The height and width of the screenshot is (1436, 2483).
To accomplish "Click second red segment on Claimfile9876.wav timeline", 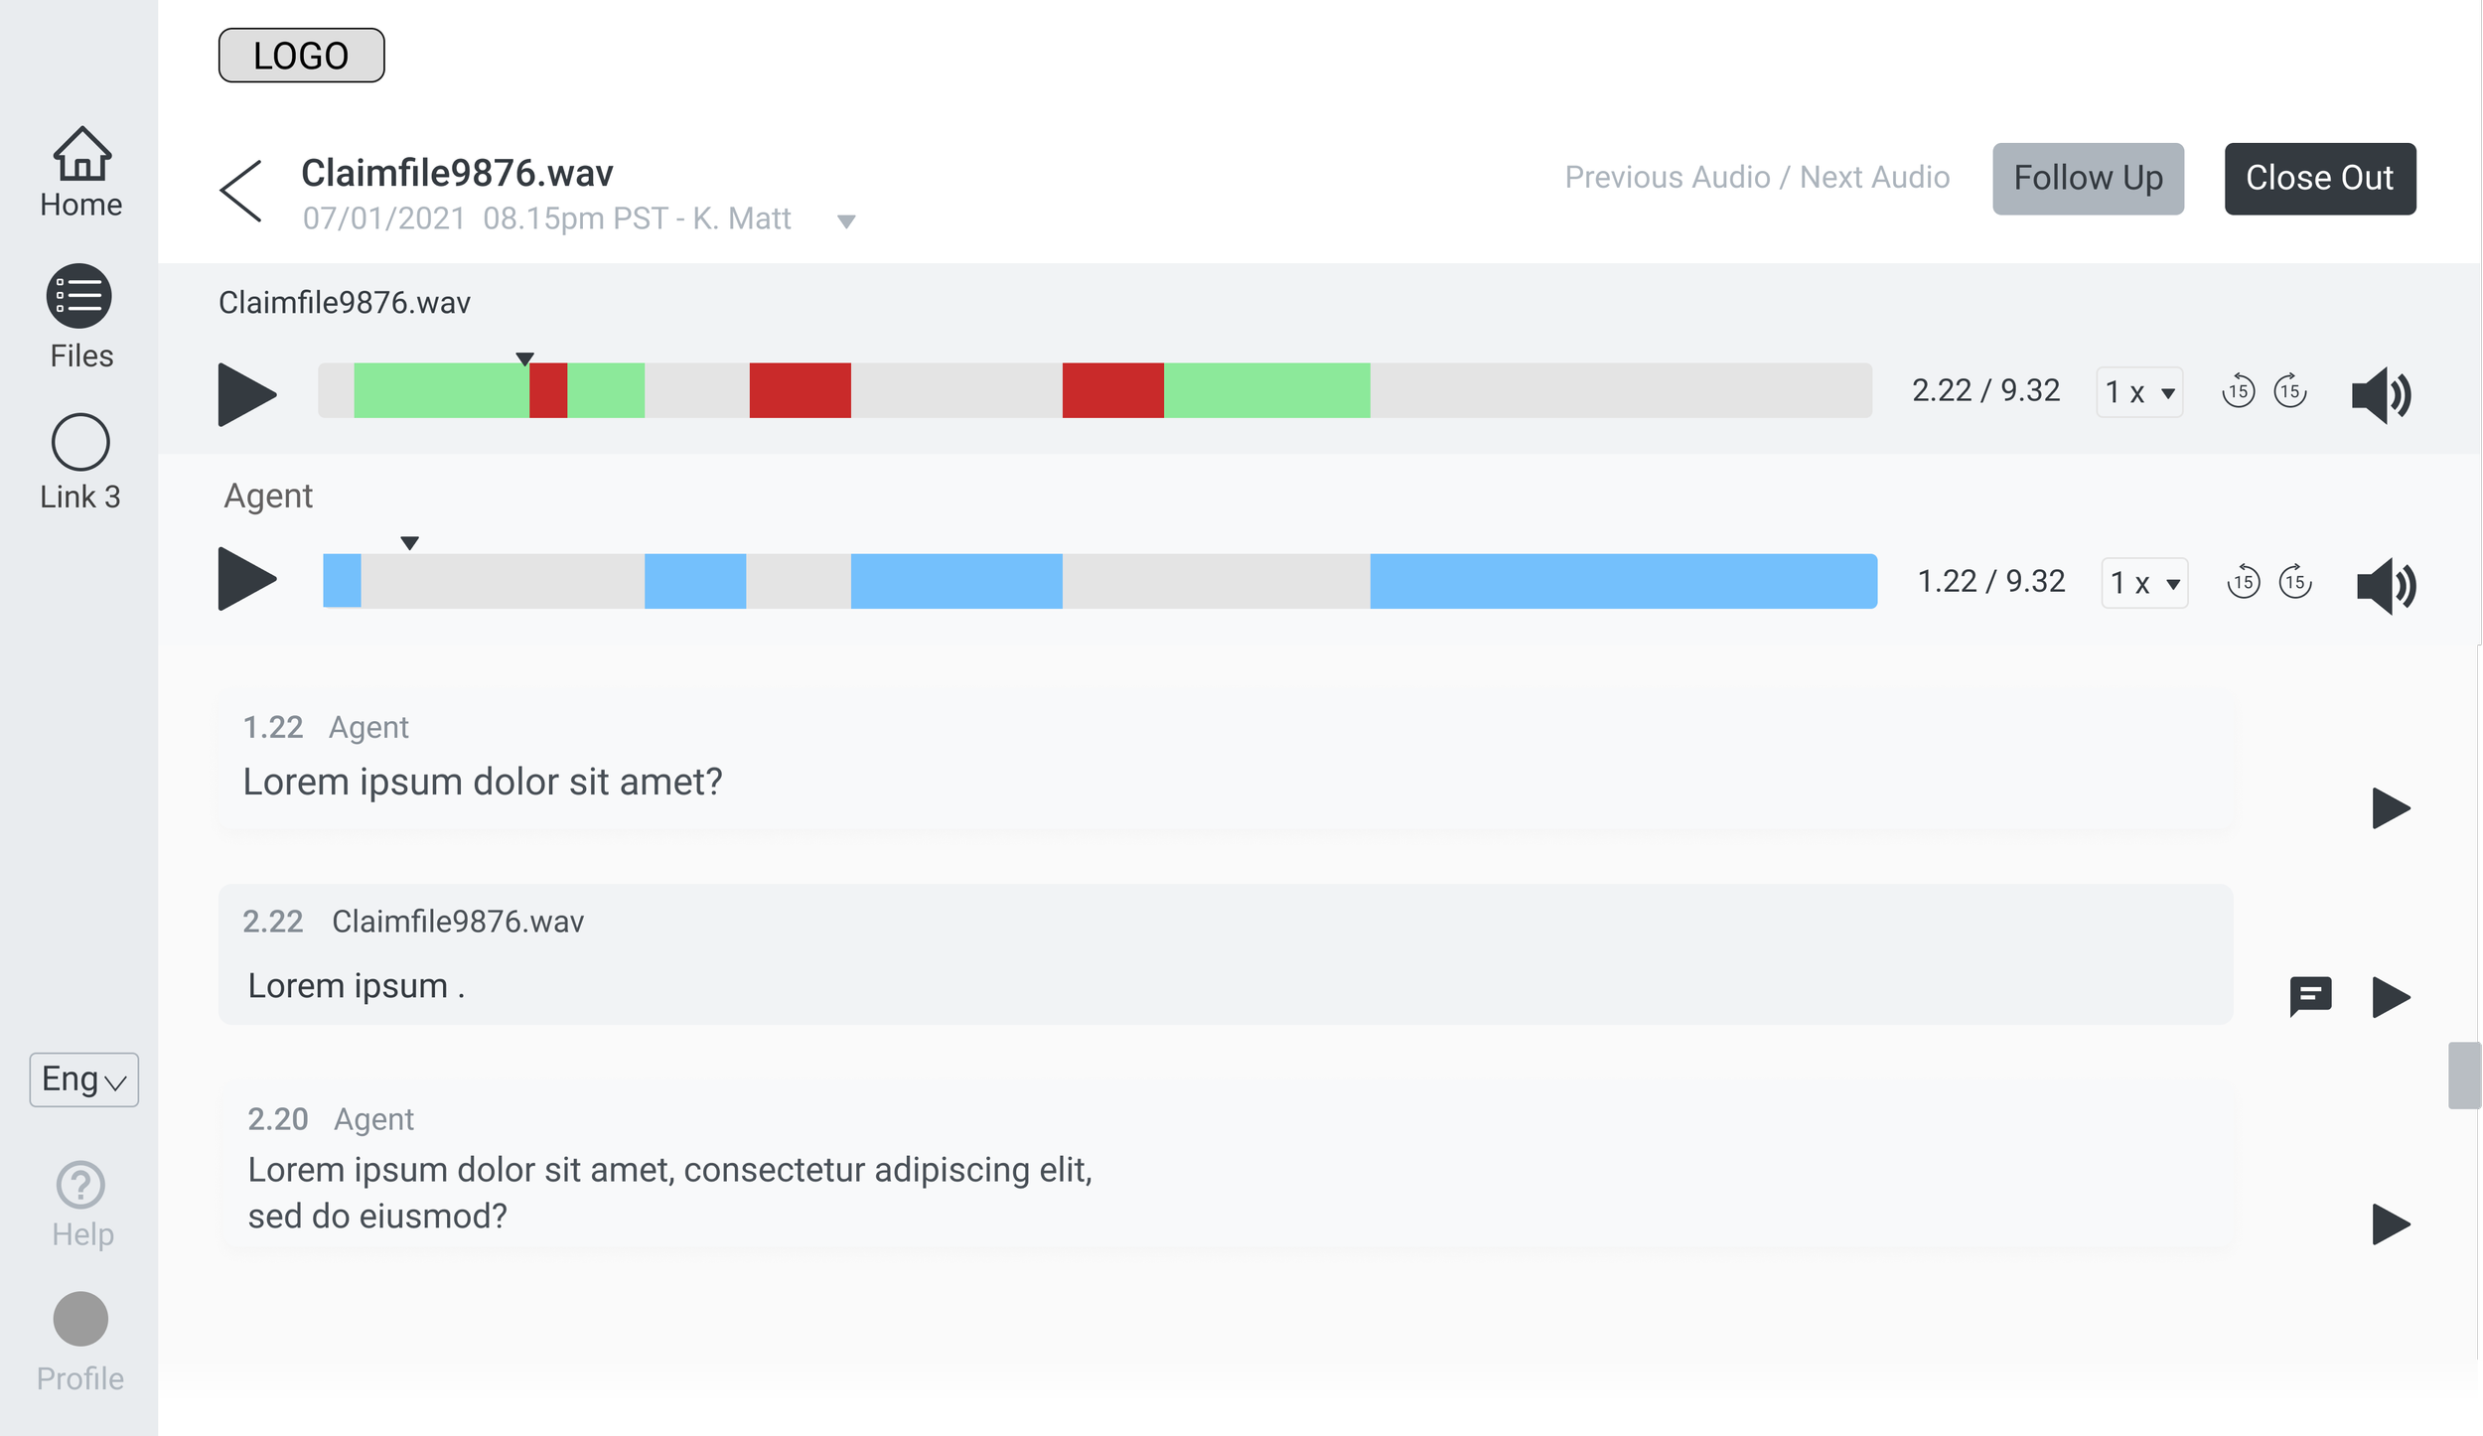I will point(800,390).
